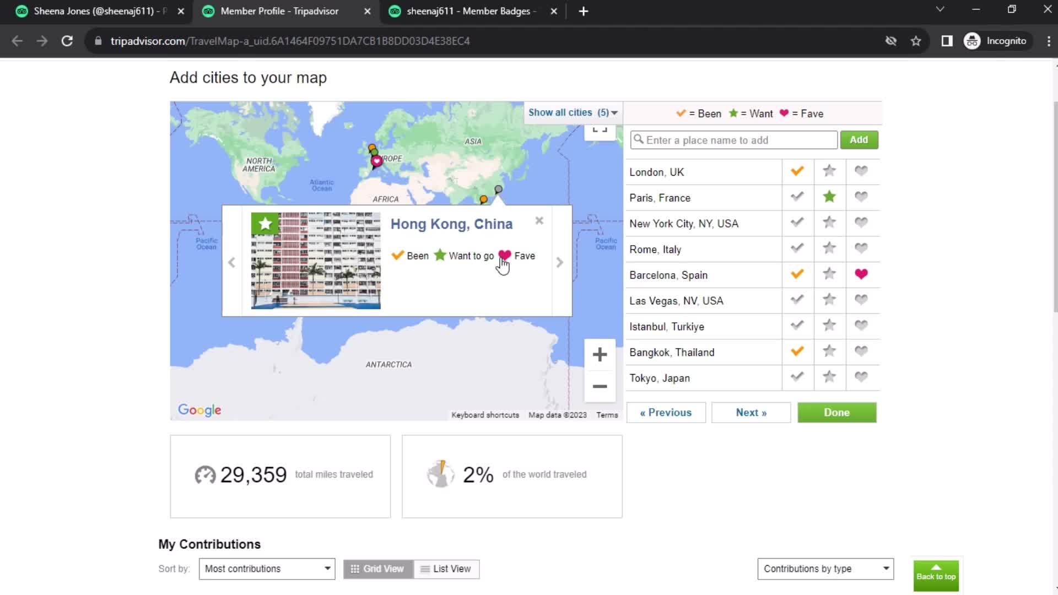Click the Fave heart icon for Las Vegas

(861, 300)
